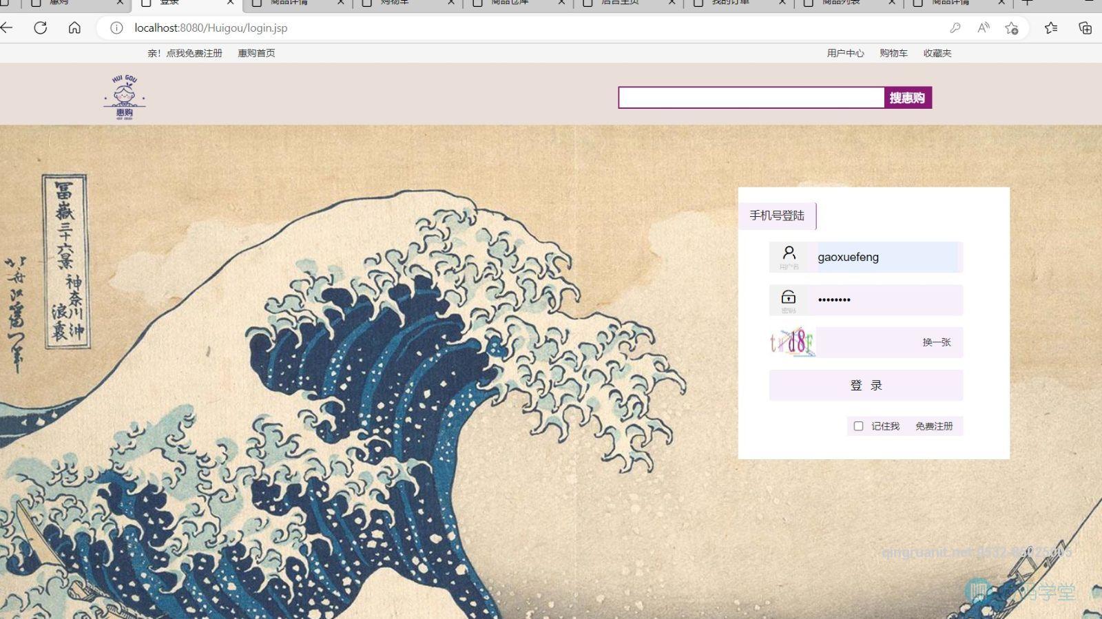Click the browser back arrow

click(7, 28)
